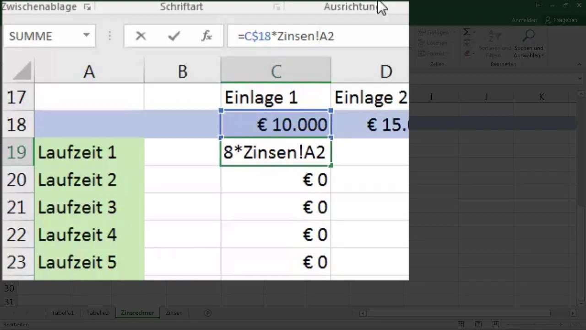
Task: Click the edited cell showing 8*Zinsen!A2
Action: (x=276, y=152)
